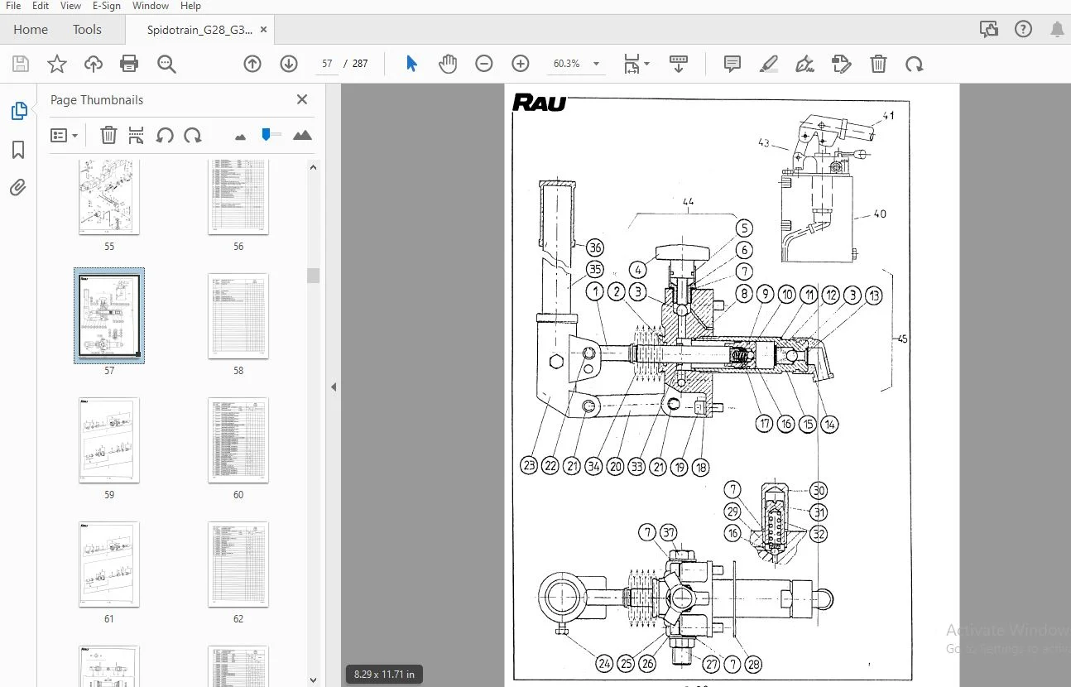Collapse the navigation pane with the arrow
This screenshot has width=1071, height=687.
click(334, 387)
